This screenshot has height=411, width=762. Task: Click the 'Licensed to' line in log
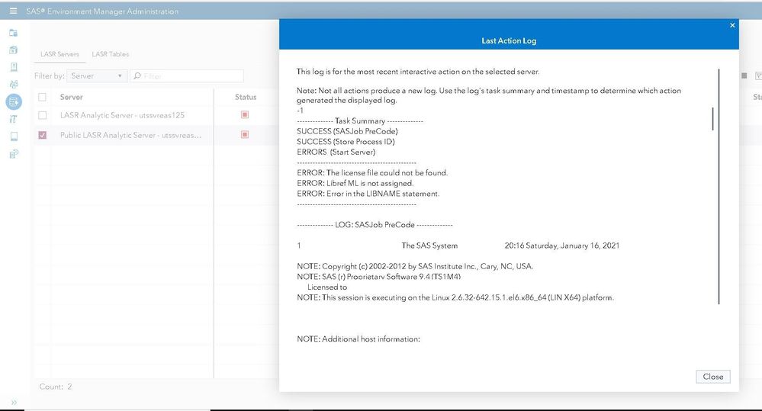327,287
